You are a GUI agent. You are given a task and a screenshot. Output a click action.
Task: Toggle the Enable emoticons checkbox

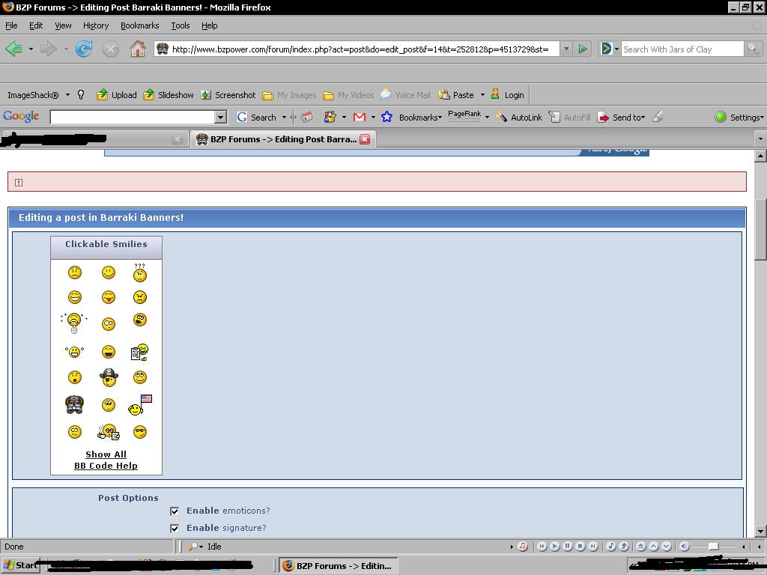175,511
